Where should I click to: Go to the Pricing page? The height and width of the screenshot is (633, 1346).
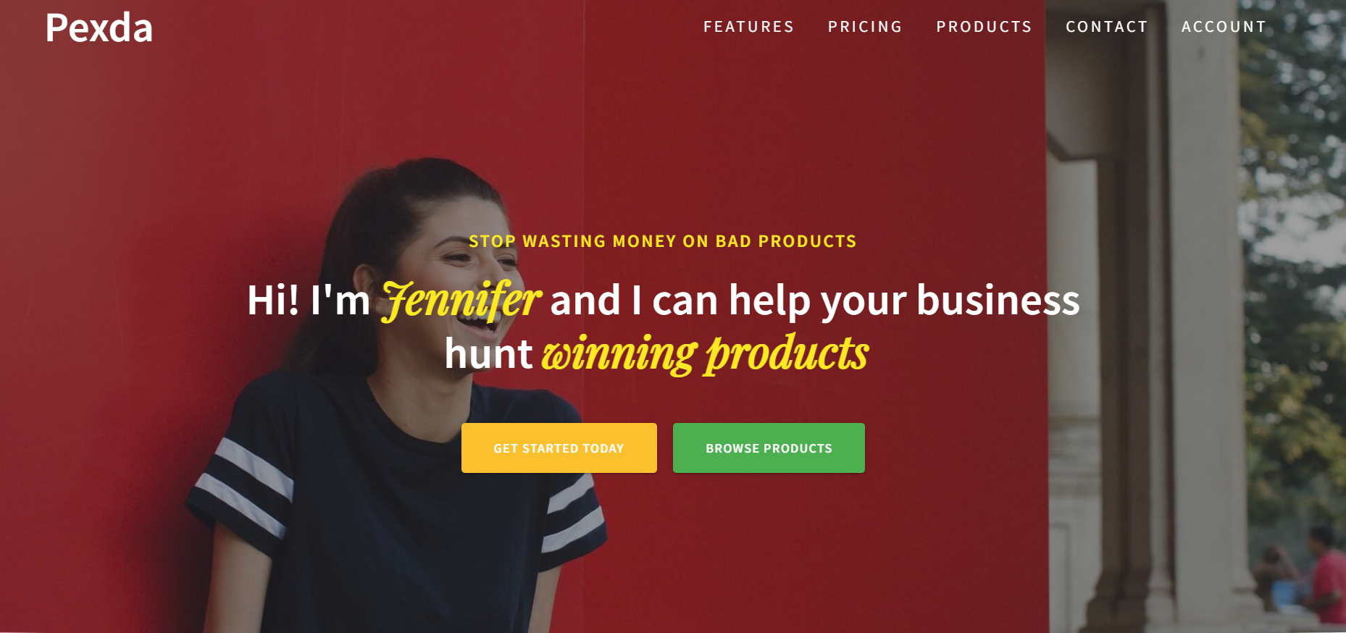[865, 27]
